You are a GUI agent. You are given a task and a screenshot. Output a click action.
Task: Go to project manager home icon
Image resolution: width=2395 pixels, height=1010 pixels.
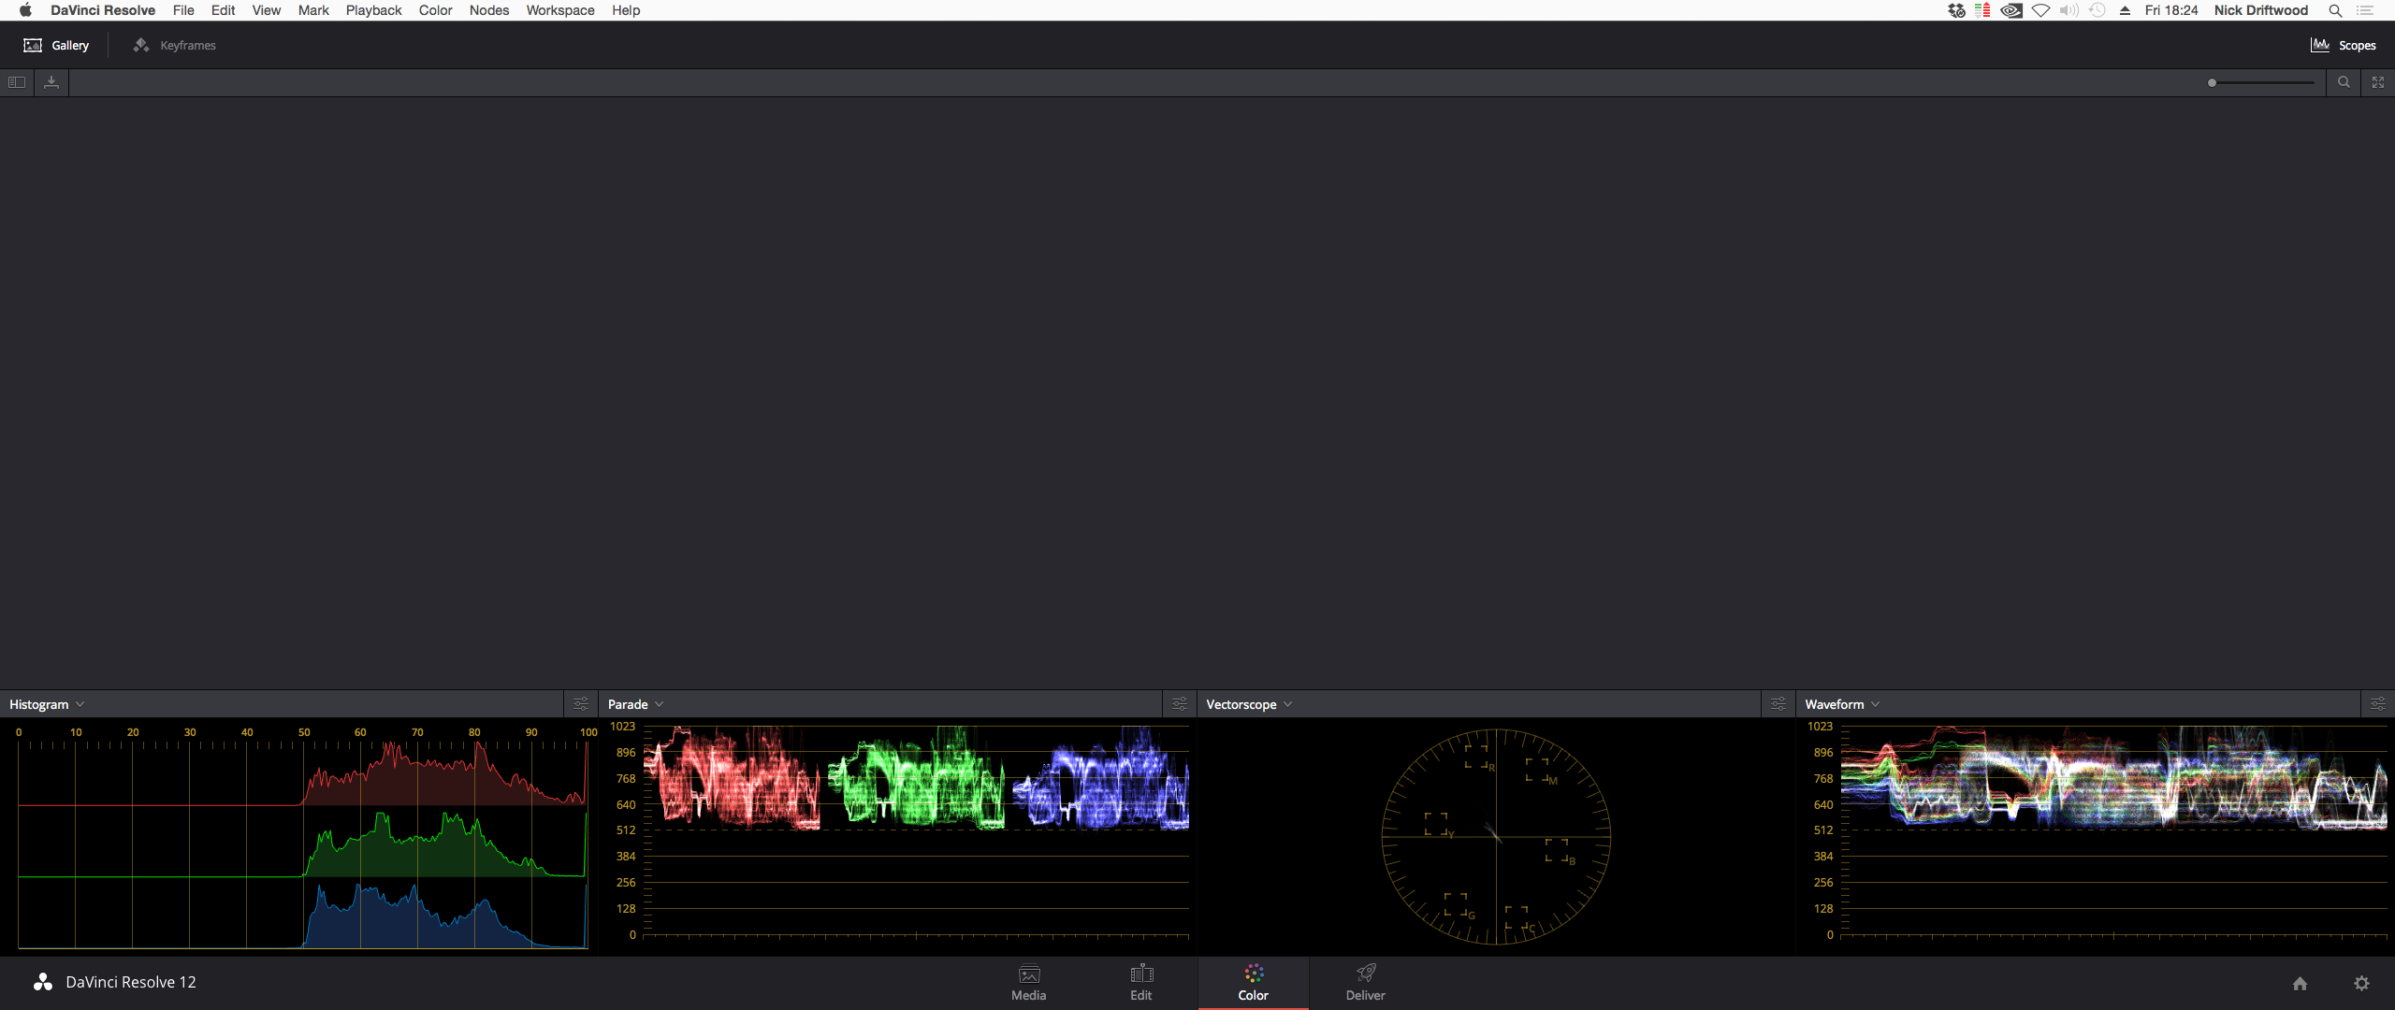click(2300, 983)
